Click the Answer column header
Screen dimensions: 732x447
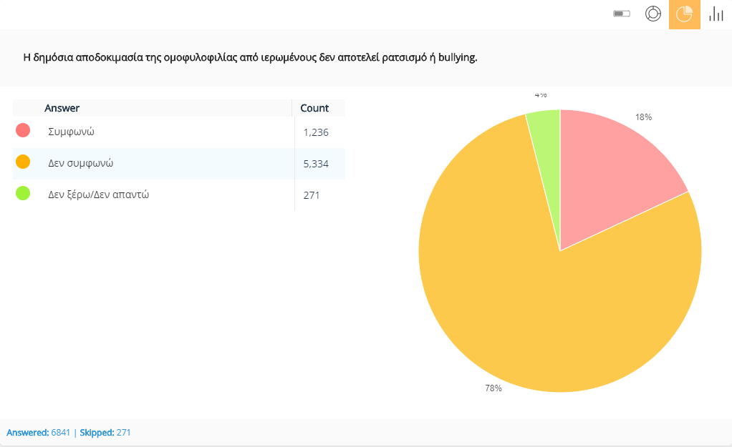[x=62, y=108]
